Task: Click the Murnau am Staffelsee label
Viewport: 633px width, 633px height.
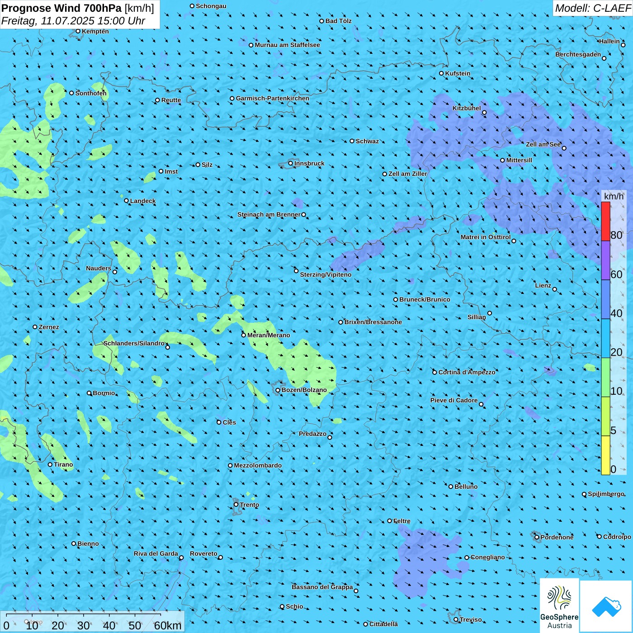Action: click(x=287, y=45)
